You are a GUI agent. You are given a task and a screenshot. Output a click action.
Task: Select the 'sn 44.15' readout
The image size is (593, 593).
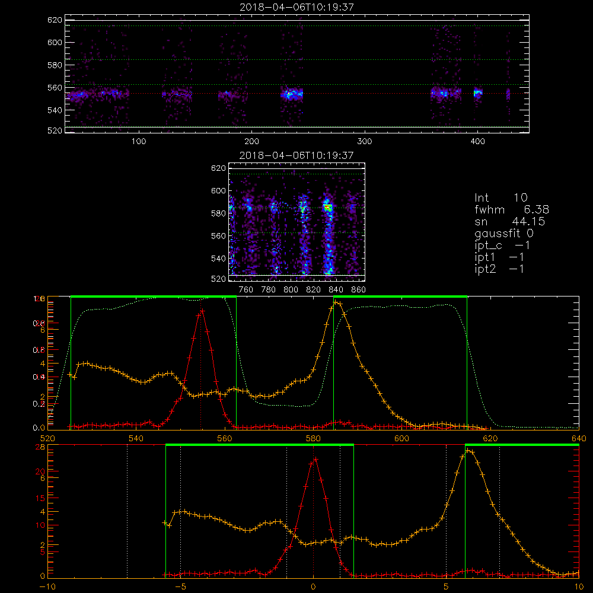pos(509,221)
